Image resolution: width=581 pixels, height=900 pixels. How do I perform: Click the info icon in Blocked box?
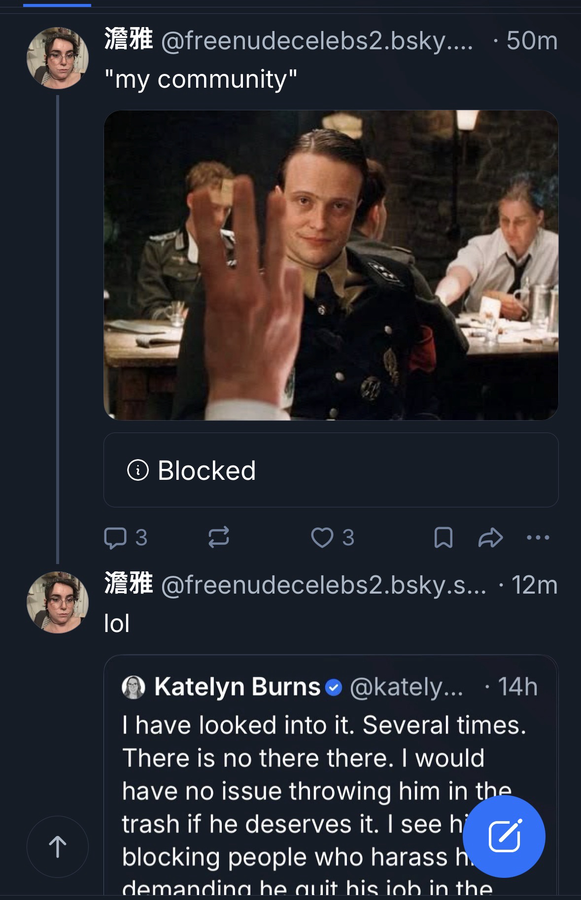(x=137, y=470)
